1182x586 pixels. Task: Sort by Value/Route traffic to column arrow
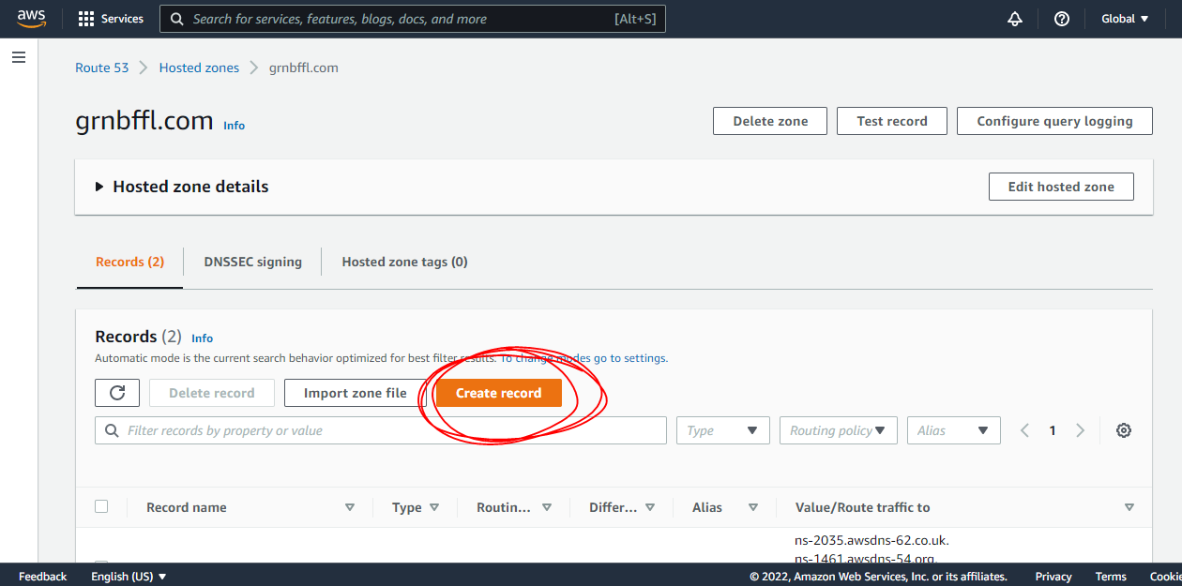[x=1129, y=507]
